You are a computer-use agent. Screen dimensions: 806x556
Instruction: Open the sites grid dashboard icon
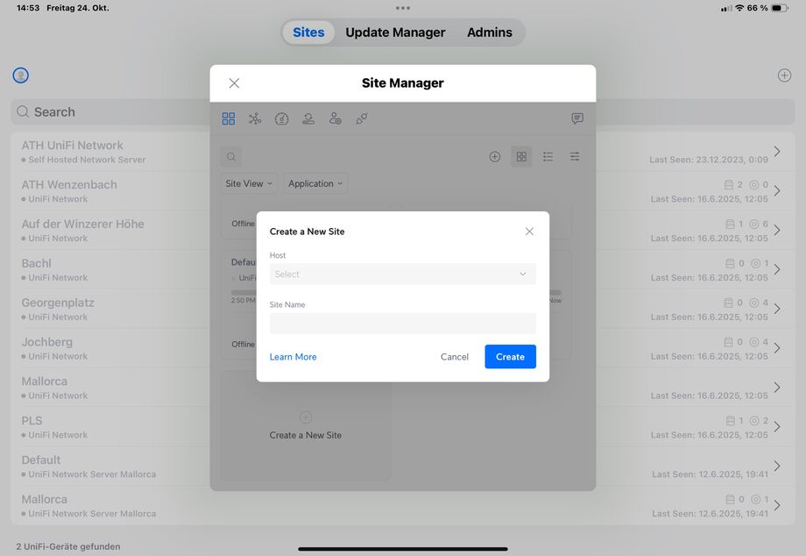[x=229, y=118]
